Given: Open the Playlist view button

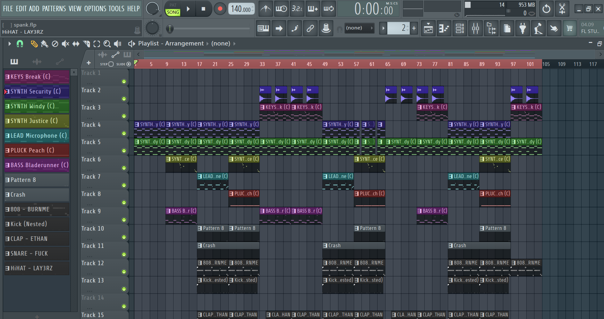Looking at the screenshot, I should [x=428, y=29].
